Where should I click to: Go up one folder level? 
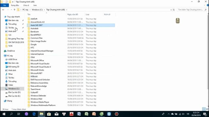click(14, 10)
